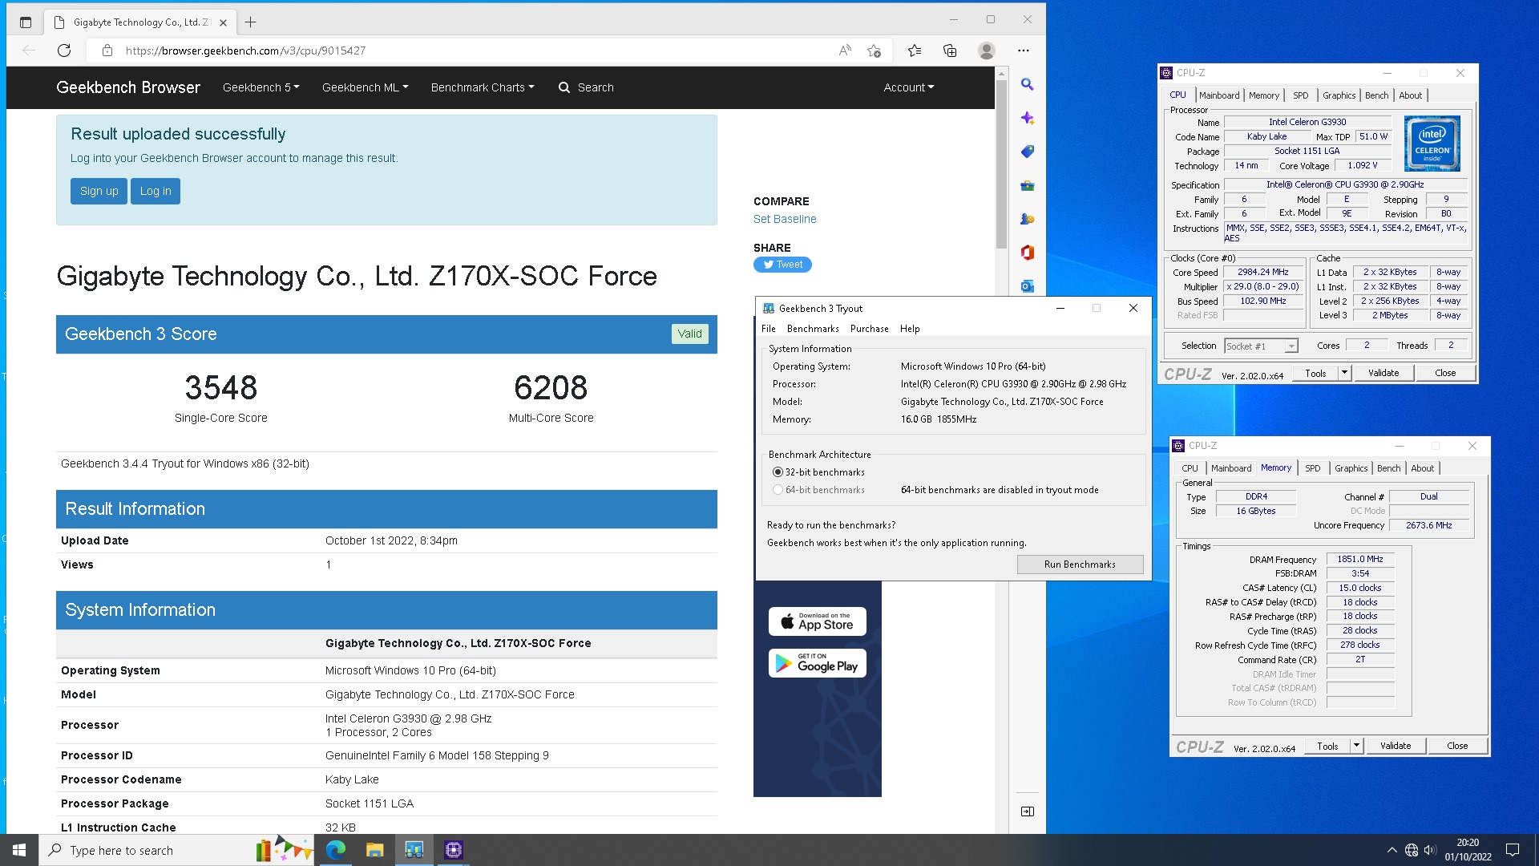Open Microsoft Edge from taskbar
The image size is (1539, 866).
[336, 850]
